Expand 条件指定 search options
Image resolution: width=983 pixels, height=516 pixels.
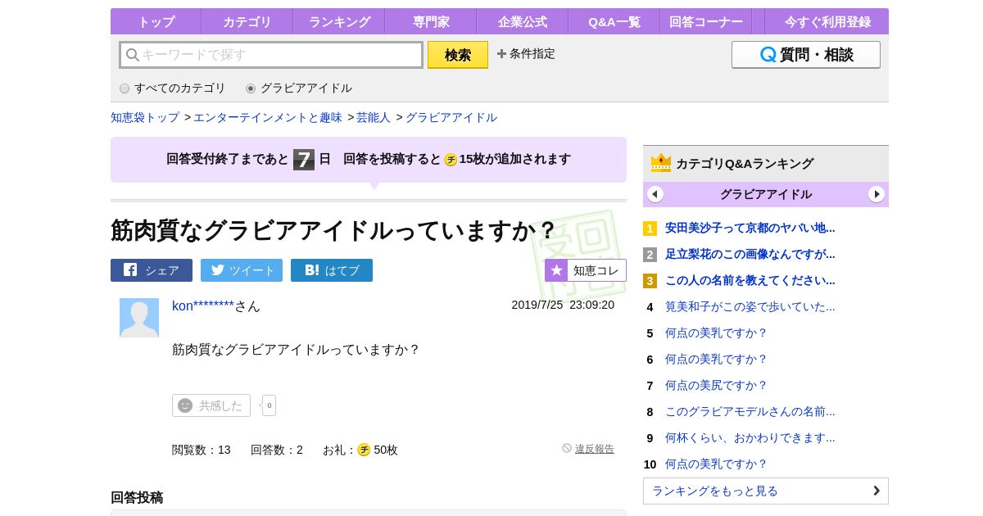pos(526,54)
